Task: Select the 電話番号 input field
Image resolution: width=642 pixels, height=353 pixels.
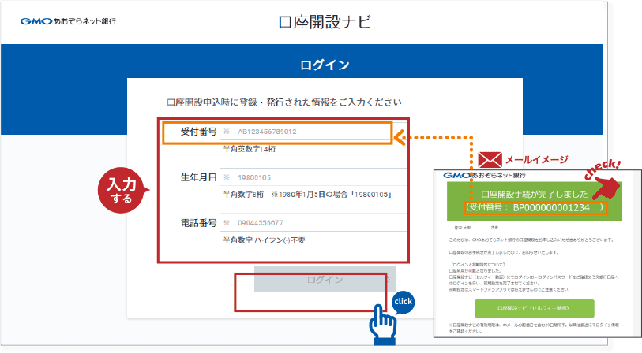Action: point(313,223)
